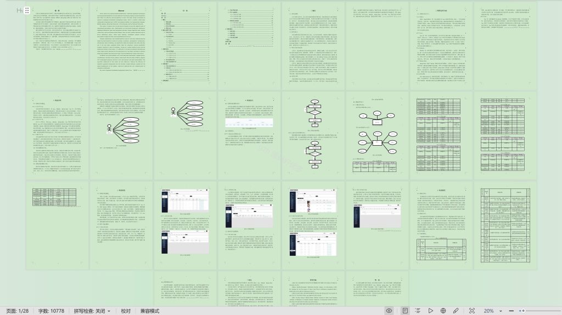Switch to page layout view icon

(x=405, y=311)
